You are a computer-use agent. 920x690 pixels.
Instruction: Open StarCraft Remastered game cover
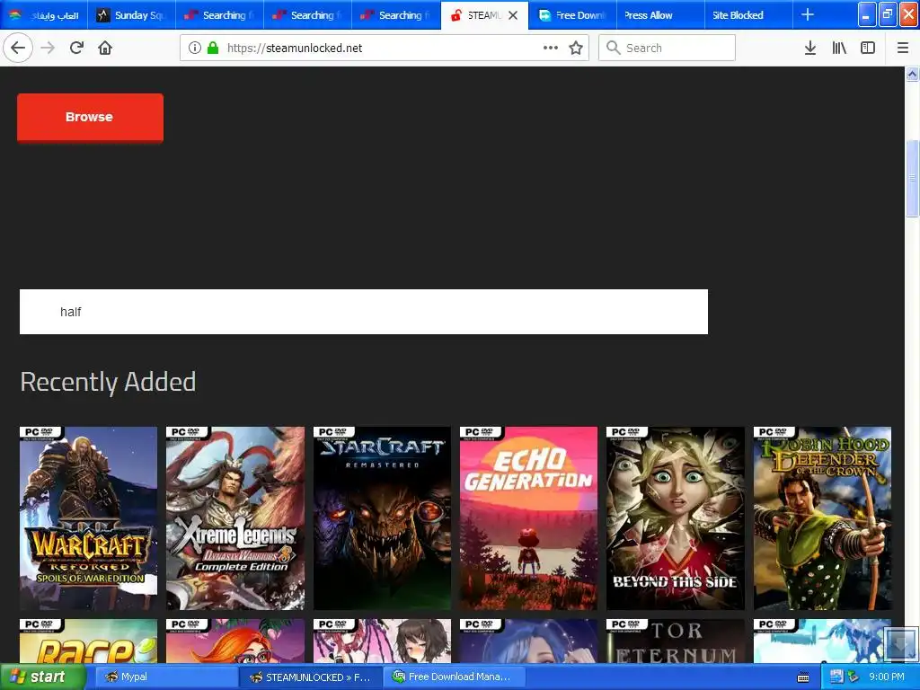(x=382, y=518)
